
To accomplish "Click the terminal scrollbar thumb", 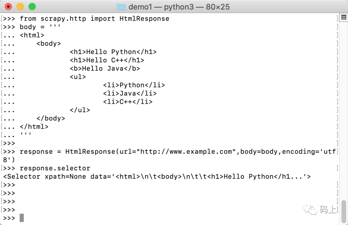I will (344, 212).
